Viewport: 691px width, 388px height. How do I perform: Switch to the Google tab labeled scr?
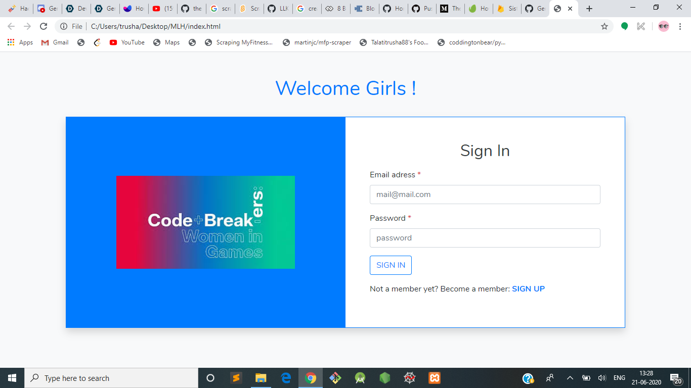click(221, 9)
